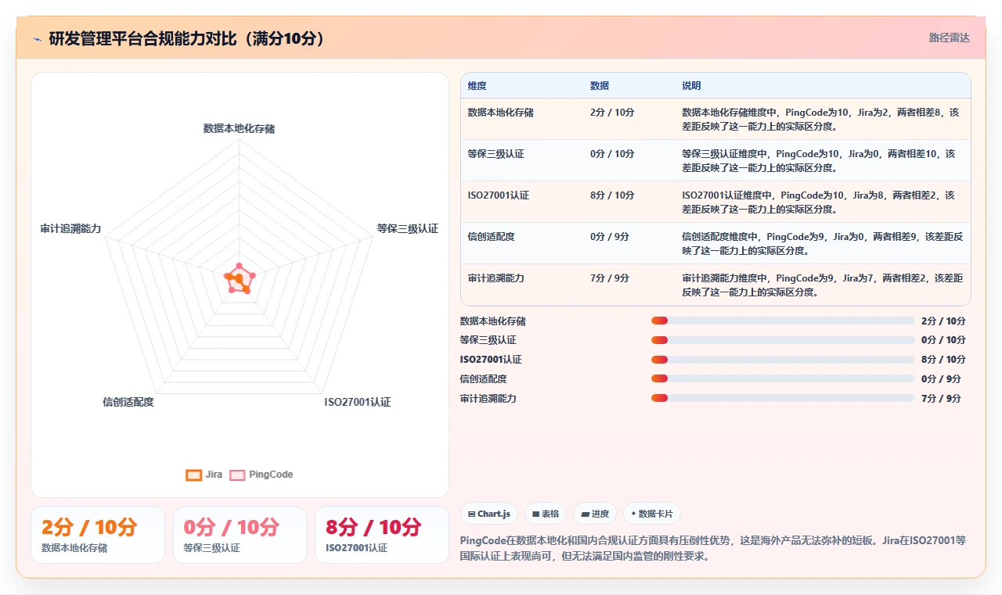The width and height of the screenshot is (1002, 595).
Task: Click the 审计追溯能力 progress bar
Action: (x=783, y=398)
